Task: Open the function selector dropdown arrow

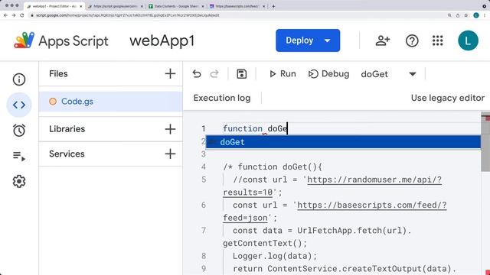Action: point(413,74)
